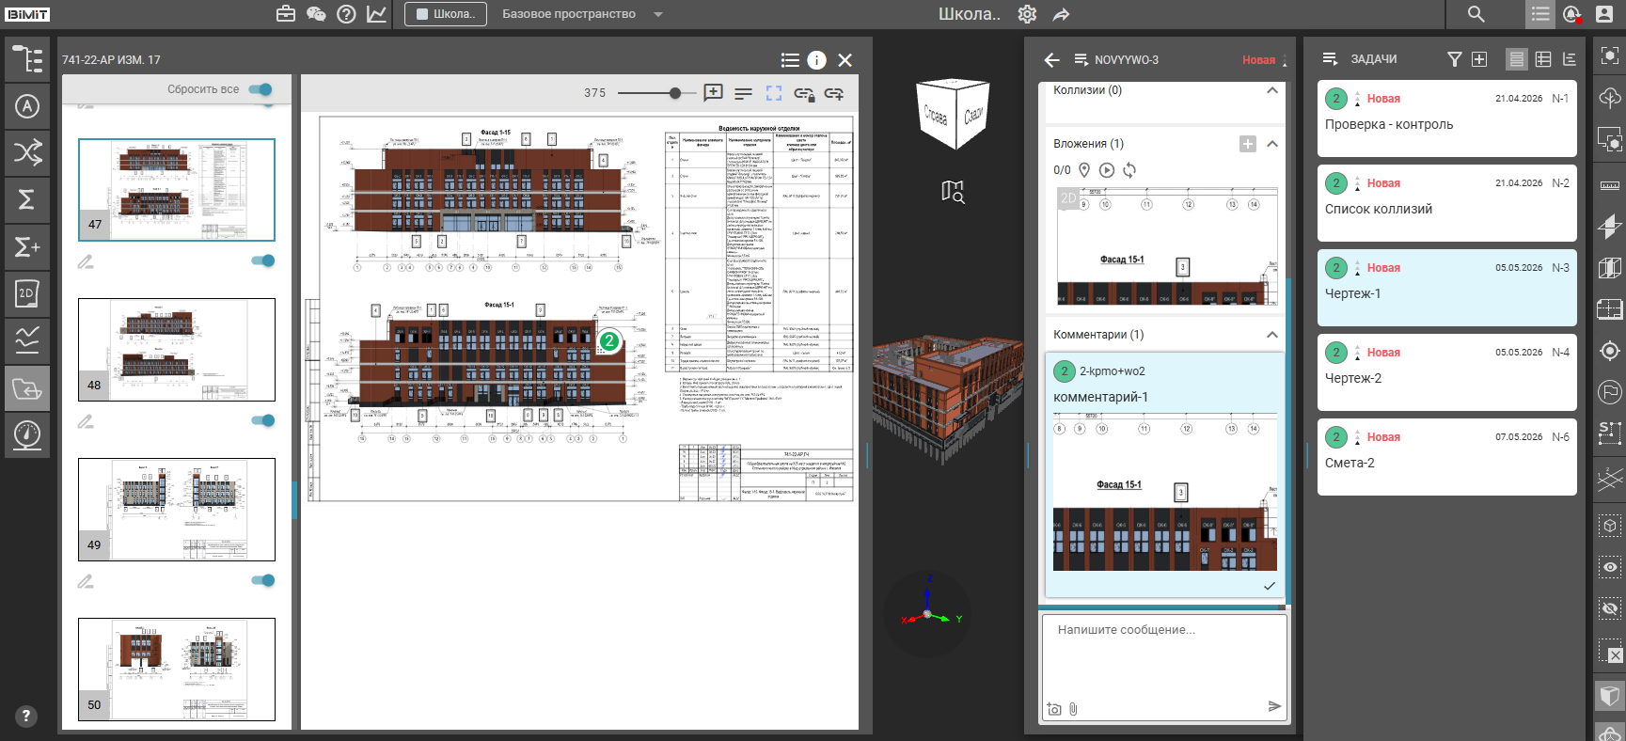Open the filter icon in tasks panel
Viewport: 1626px width, 741px height.
[1454, 59]
